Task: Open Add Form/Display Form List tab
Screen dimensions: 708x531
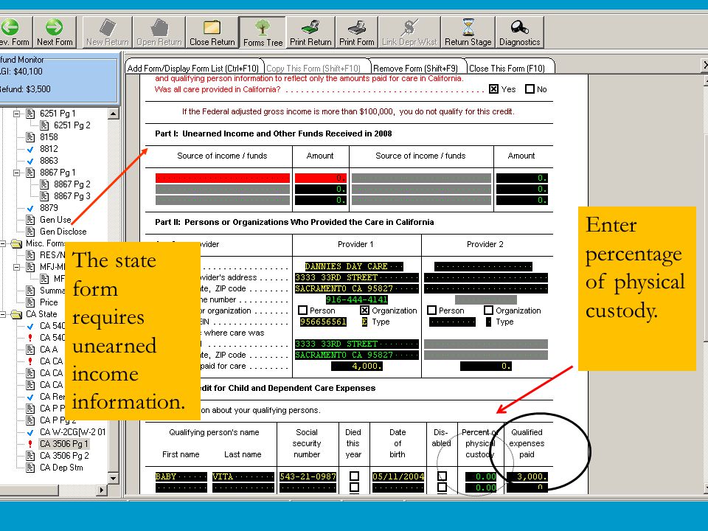Action: click(x=193, y=68)
